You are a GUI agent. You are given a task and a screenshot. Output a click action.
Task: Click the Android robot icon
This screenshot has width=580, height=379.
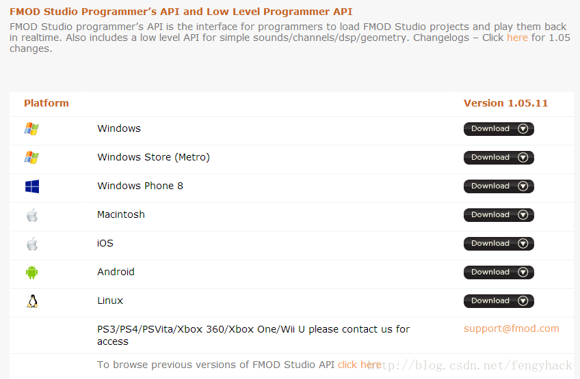click(32, 272)
